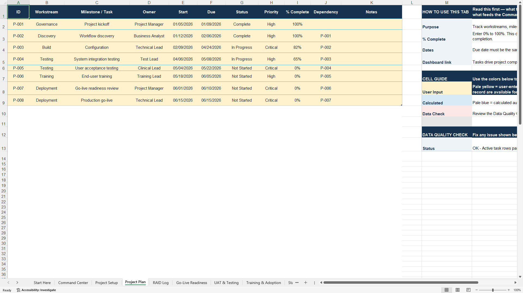Viewport: 523px width, 293px height.
Task: Click vertical scrollbar down arrow
Action: tap(520, 277)
